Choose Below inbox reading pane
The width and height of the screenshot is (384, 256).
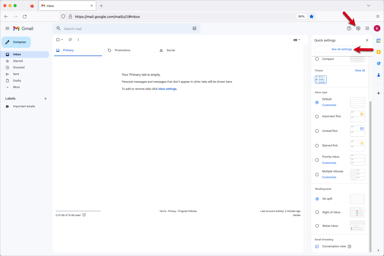click(x=317, y=226)
